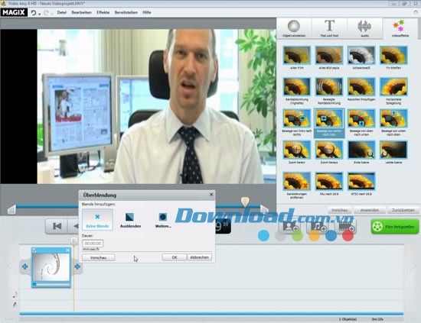Switch to Objekt einstellen tab
Screen dimensions: 421x323
294,28
